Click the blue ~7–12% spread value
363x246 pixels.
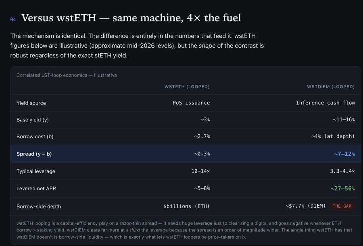[344, 154]
